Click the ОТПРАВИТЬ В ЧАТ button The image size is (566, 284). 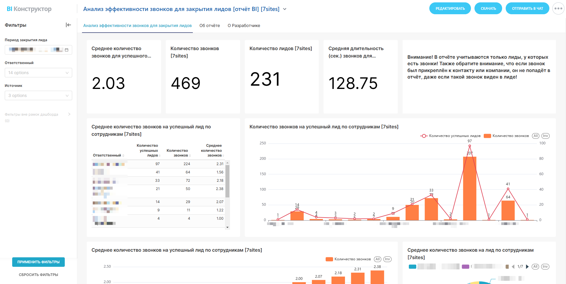pyautogui.click(x=527, y=8)
